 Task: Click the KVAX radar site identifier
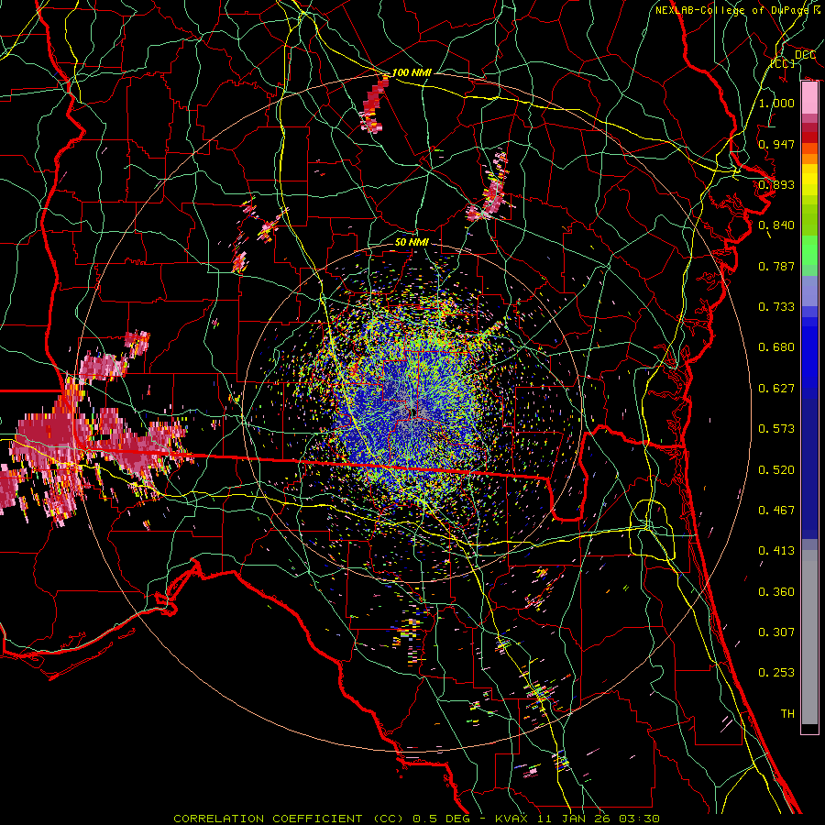click(512, 819)
